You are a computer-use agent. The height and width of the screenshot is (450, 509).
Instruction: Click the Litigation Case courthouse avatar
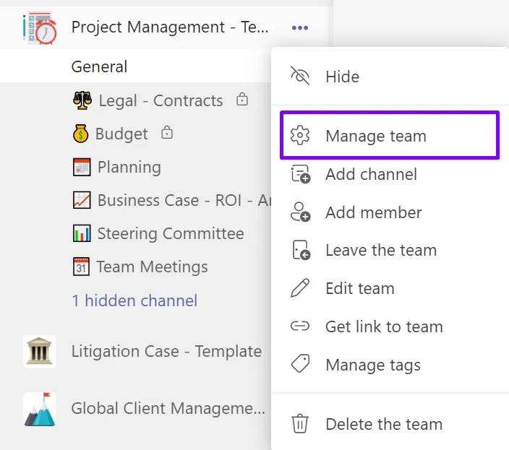[x=40, y=352]
